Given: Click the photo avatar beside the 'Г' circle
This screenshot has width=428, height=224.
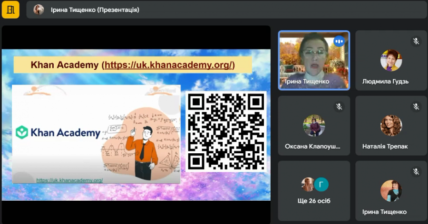Looking at the screenshot, I should point(308,185).
